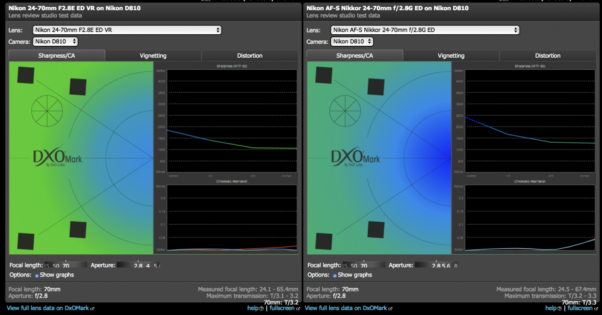Click help question-mark icon under f/2.8G ED panel
Image resolution: width=602 pixels, height=315 pixels.
click(x=559, y=308)
